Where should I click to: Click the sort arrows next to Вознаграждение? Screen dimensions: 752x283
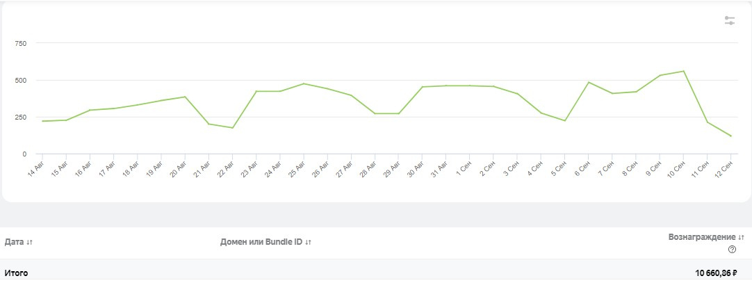pyautogui.click(x=742, y=237)
